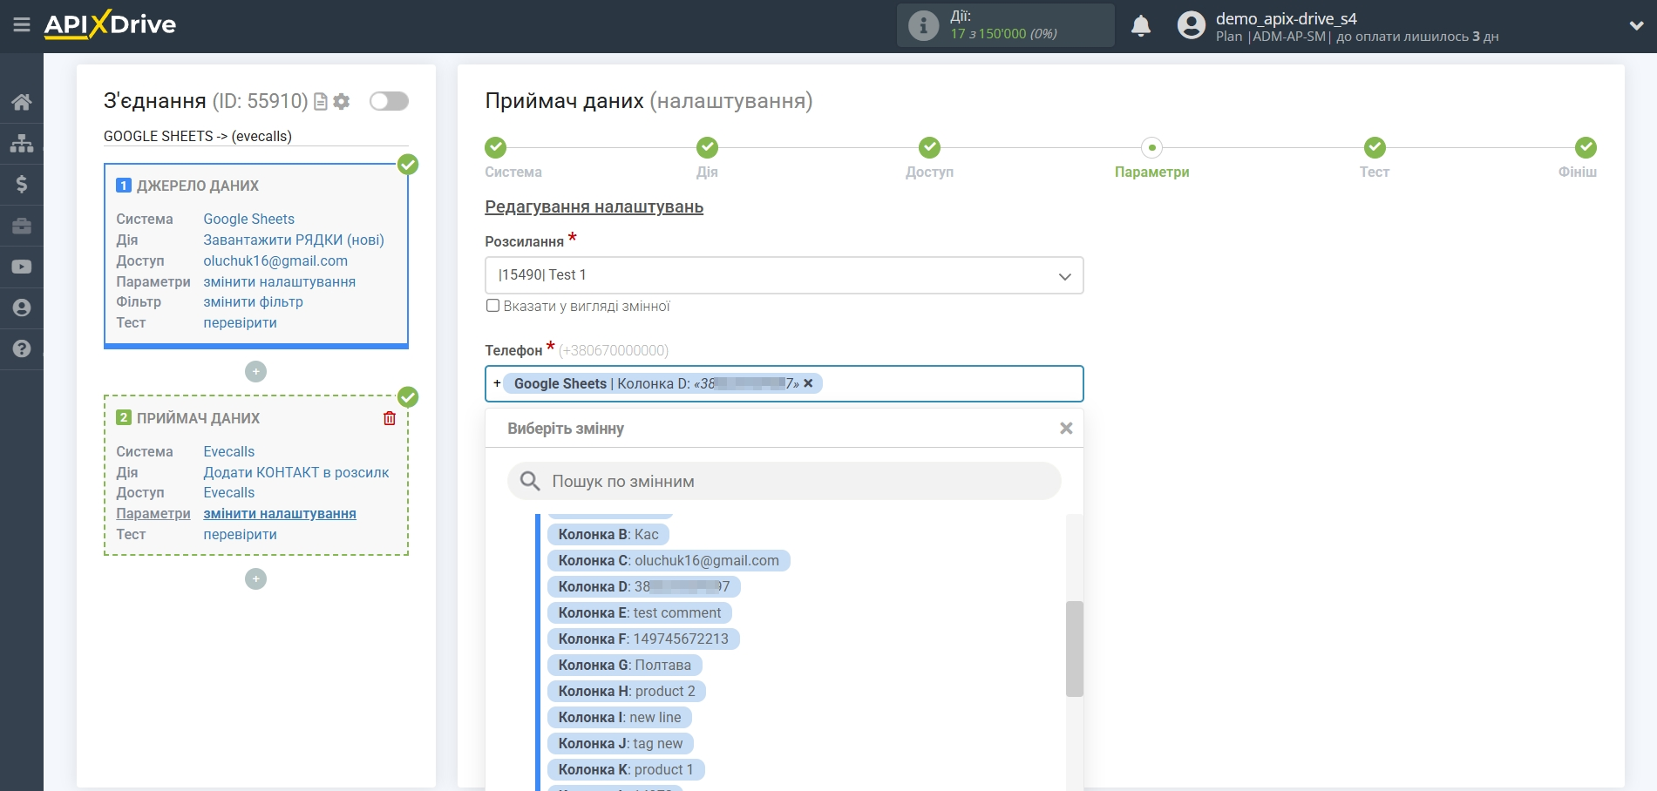Click the home icon in sidebar
The image size is (1657, 791).
tap(22, 102)
